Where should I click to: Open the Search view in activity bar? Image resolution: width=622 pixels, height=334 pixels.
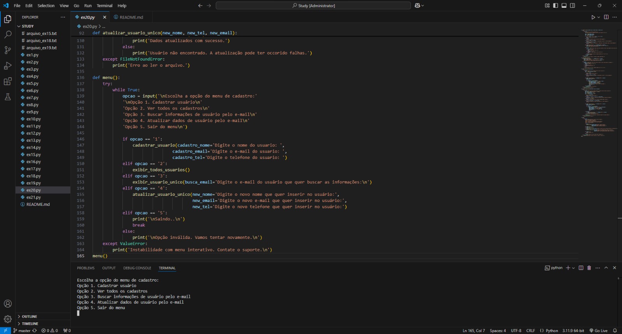click(7, 35)
